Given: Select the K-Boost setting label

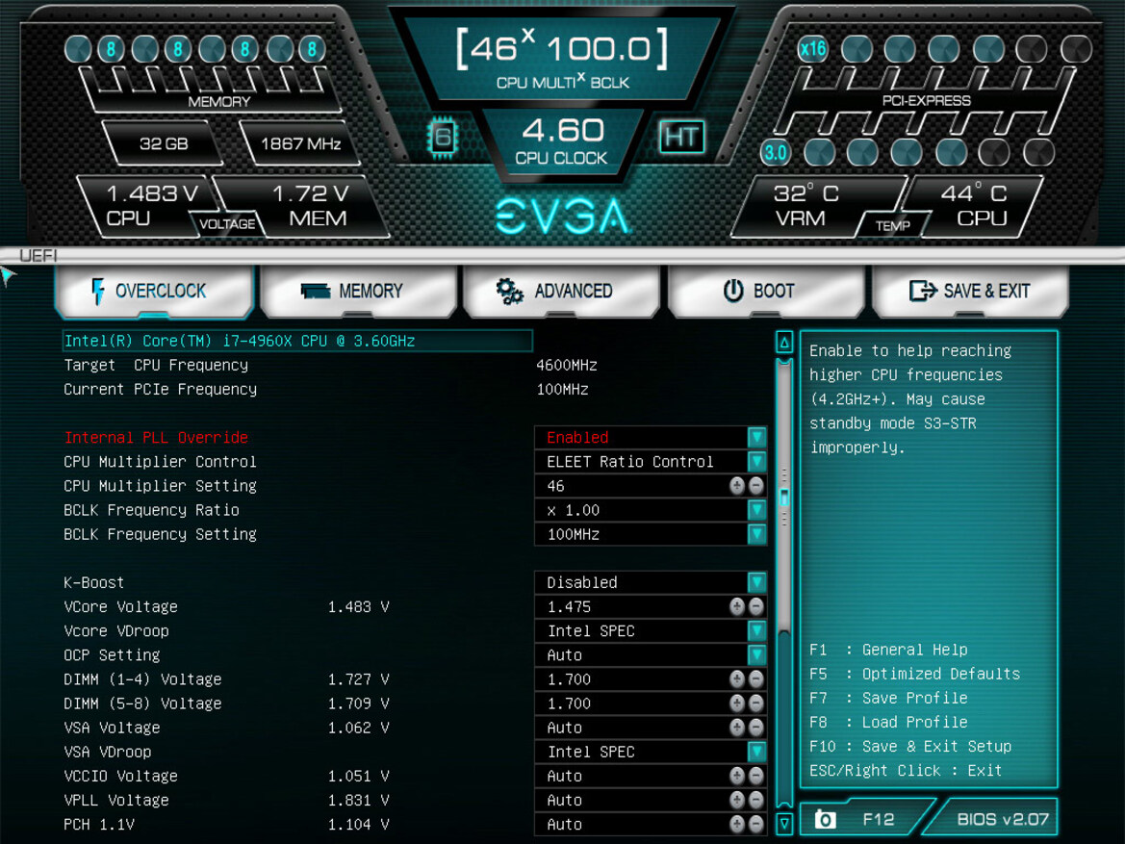Looking at the screenshot, I should click(x=94, y=582).
